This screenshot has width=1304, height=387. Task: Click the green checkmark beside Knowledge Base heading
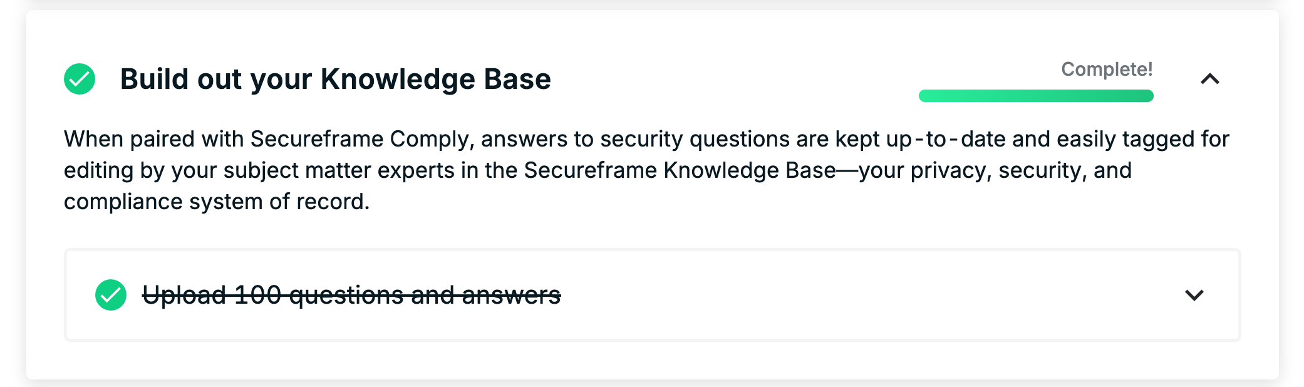[x=80, y=79]
